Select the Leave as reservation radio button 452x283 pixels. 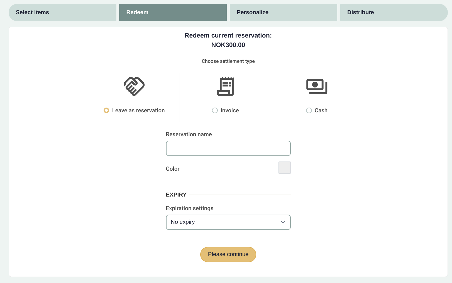click(x=106, y=110)
